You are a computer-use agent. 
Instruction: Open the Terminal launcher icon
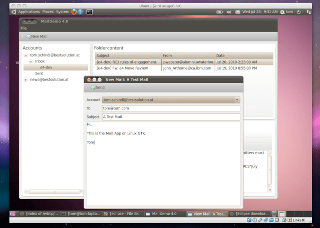point(89,11)
